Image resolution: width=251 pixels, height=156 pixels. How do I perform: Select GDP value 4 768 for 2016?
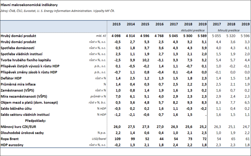pos(159,36)
